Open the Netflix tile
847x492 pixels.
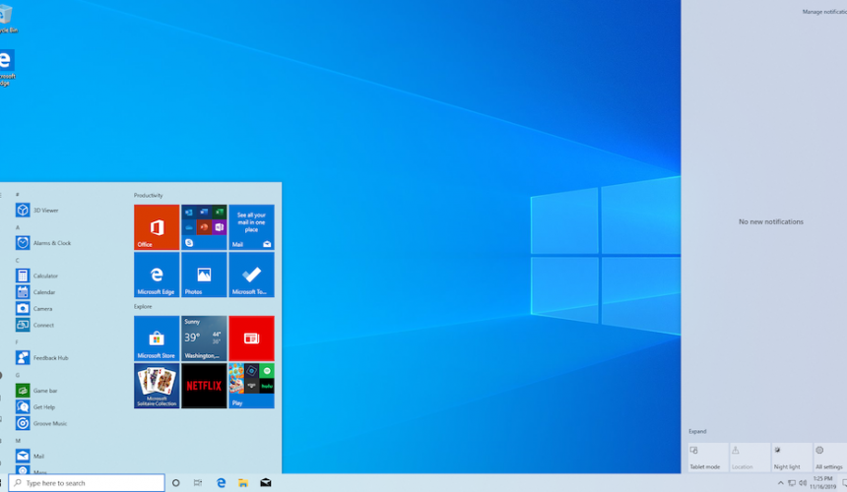click(x=204, y=386)
